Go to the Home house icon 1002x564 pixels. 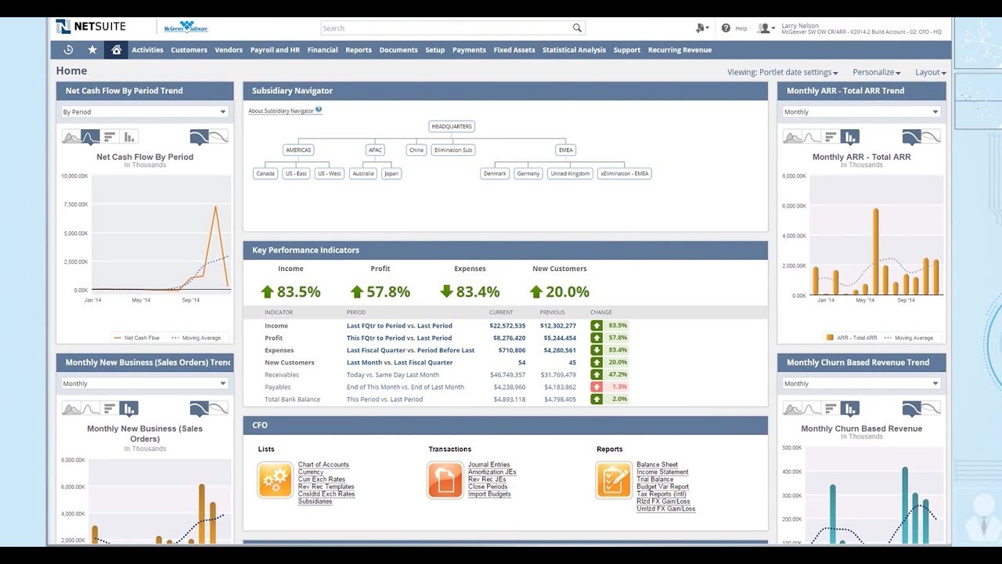pyautogui.click(x=116, y=49)
